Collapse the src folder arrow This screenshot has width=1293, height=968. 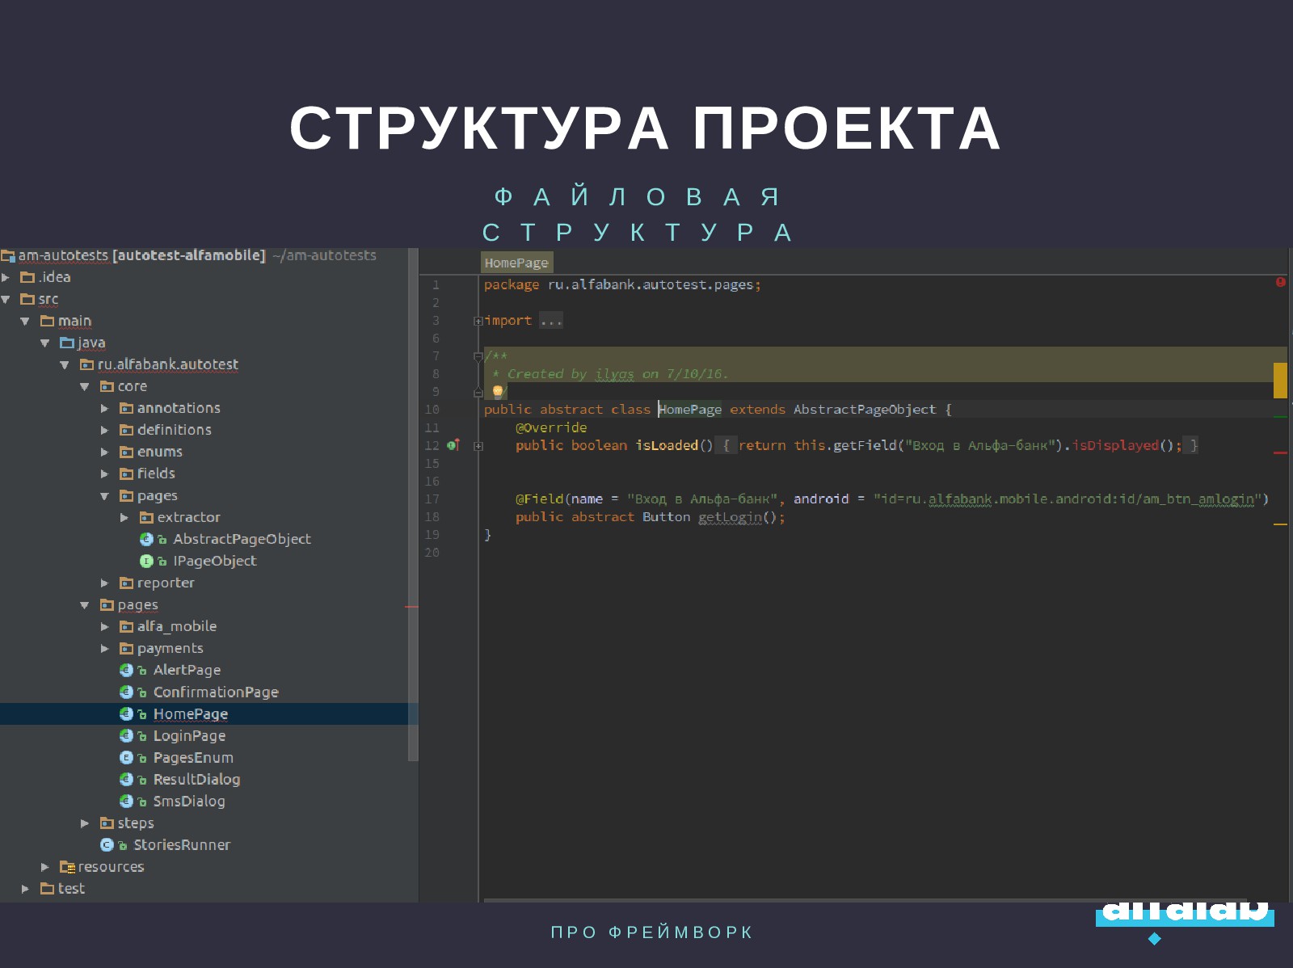tap(6, 299)
